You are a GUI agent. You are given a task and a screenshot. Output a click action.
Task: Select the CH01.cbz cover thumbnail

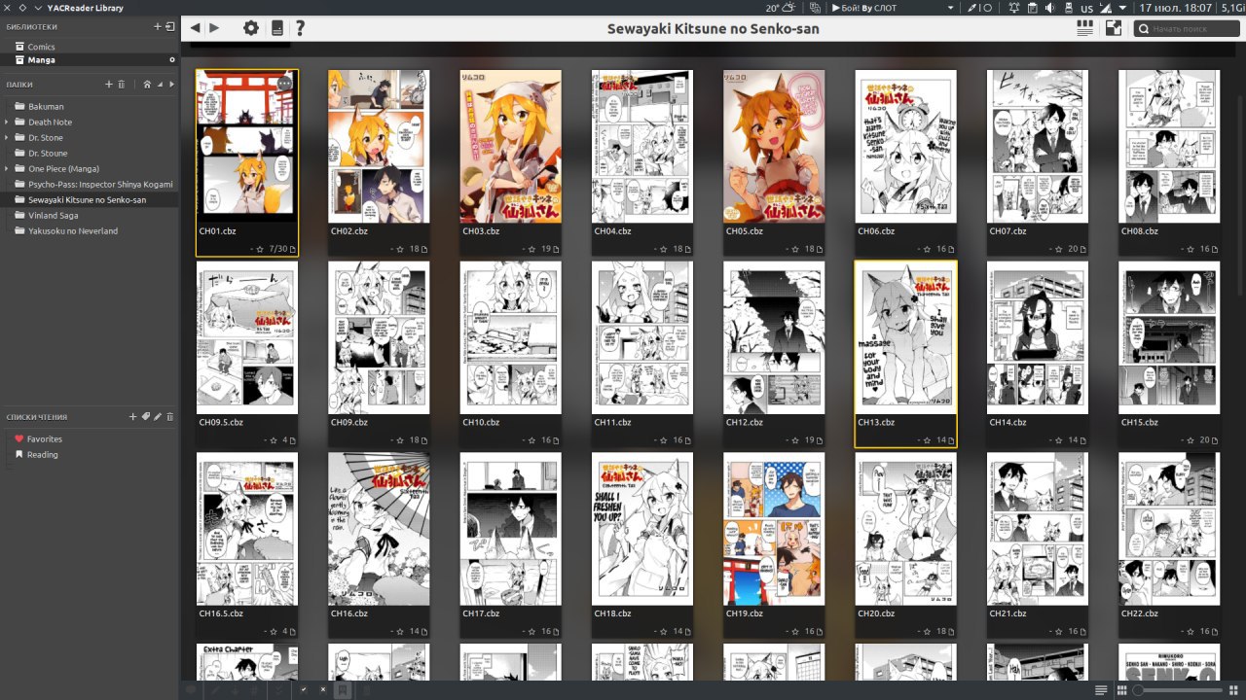pos(247,146)
